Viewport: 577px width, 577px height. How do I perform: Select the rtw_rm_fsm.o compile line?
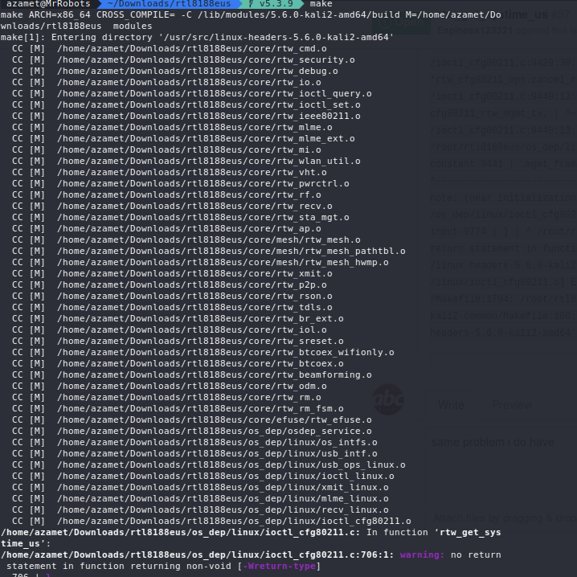(x=178, y=409)
